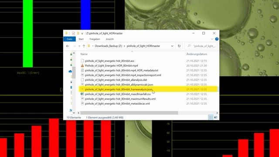Image resolution: width=279 pixels, height=157 pixels.
Task: Click the horizontal scrollbar thumb in the file list
Action: pos(129,113)
